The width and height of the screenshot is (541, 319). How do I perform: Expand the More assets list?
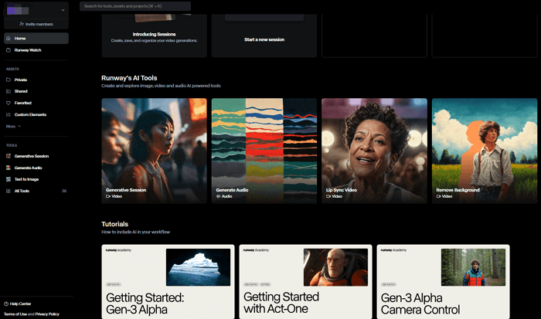point(13,126)
